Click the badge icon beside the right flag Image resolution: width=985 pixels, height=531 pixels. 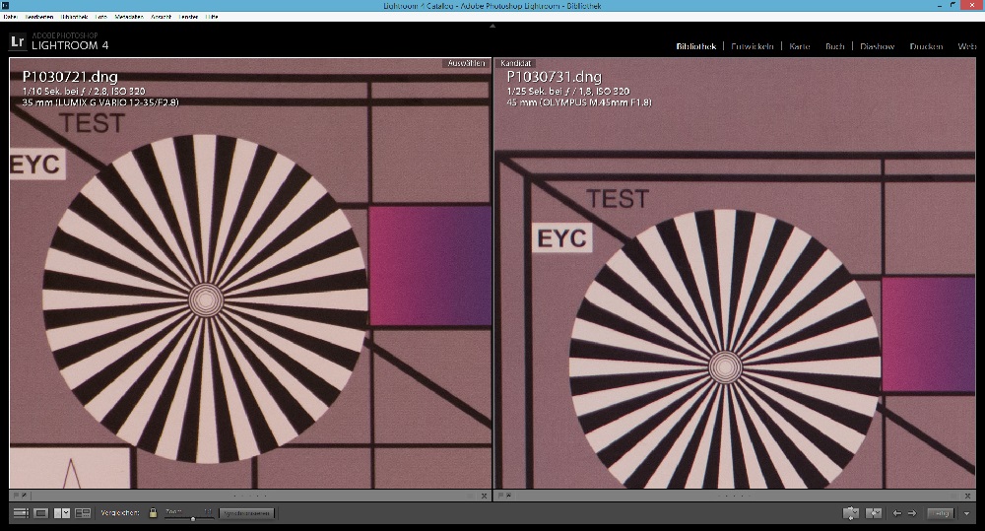pyautogui.click(x=508, y=496)
